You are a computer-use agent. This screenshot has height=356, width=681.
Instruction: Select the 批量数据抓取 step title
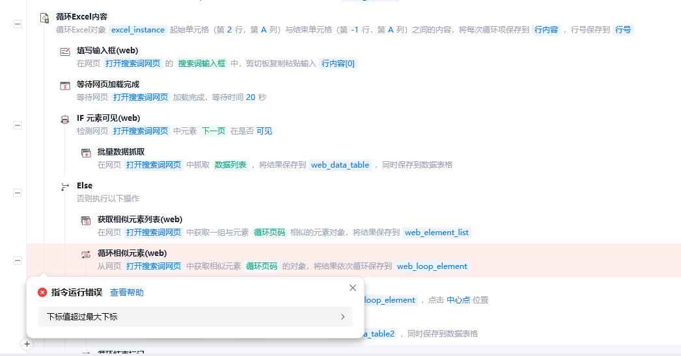[x=121, y=152]
